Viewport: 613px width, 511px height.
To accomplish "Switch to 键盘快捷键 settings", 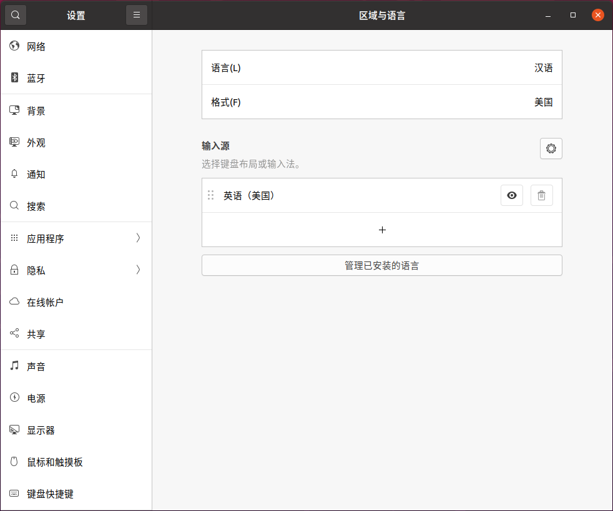I will [76, 494].
